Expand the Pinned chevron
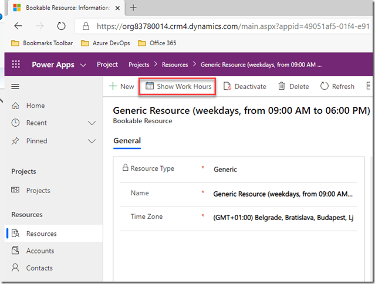The image size is (375, 284). pos(92,141)
